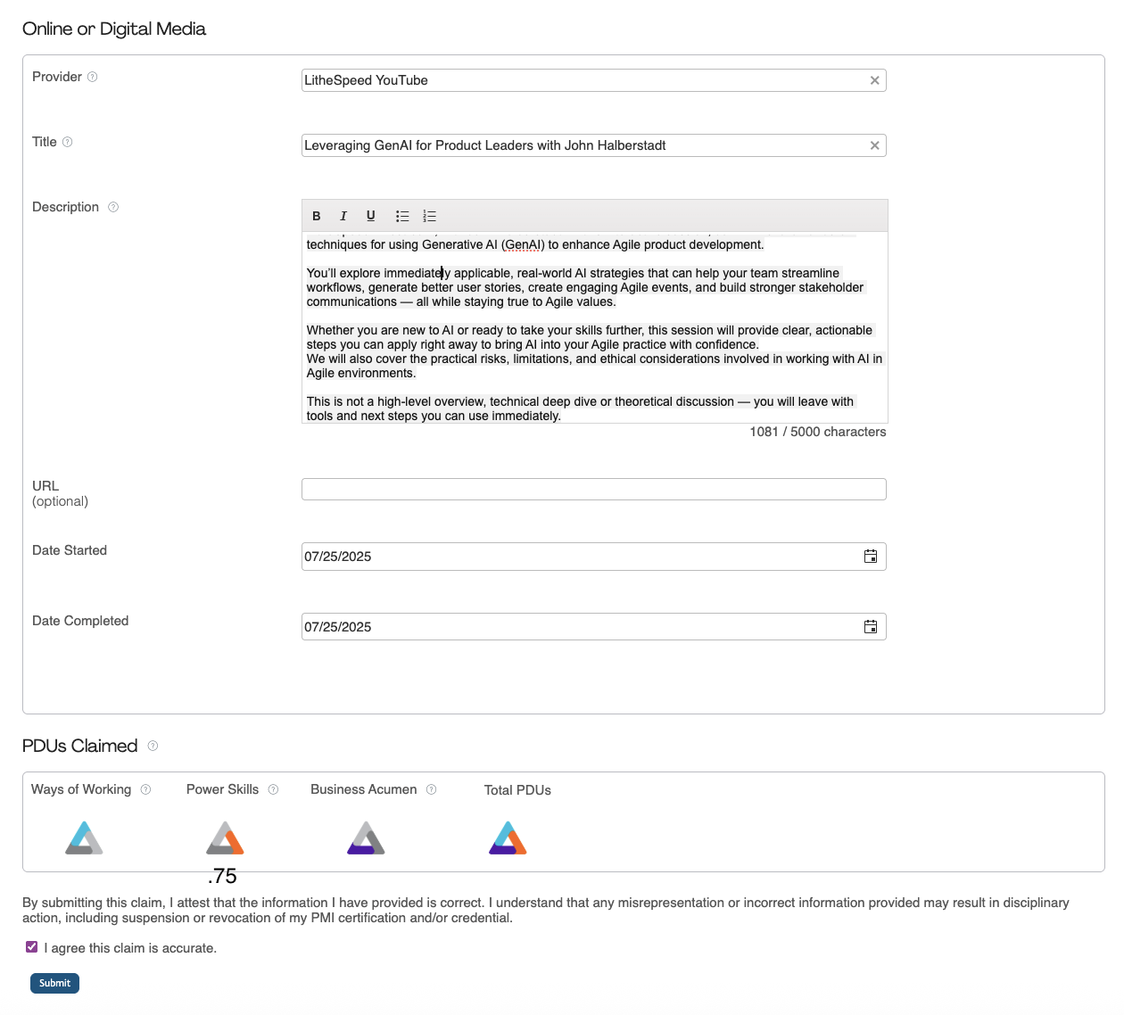
Task: Open the Business Acumen help icon
Action: 432,789
